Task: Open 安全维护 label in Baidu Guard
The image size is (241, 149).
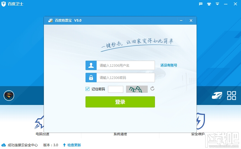Action: [x=198, y=134]
